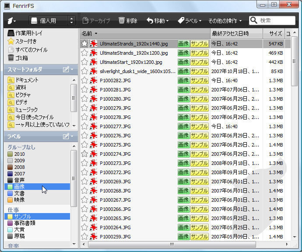Select the 音声 label
Viewport: 302px width, 252px height.
(x=37, y=180)
